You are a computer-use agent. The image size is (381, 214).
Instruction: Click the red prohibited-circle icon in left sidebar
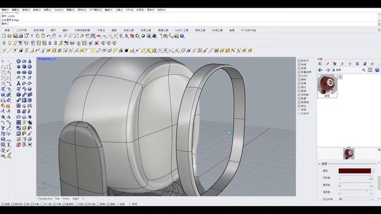[18, 145]
